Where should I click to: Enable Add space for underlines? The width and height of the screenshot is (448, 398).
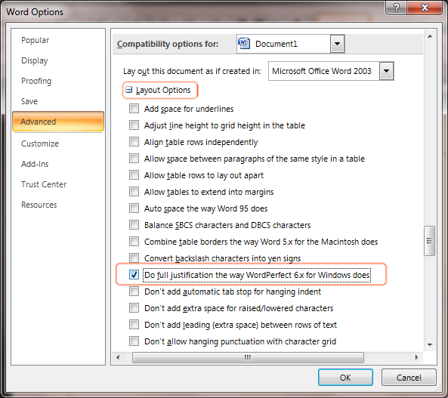[134, 109]
